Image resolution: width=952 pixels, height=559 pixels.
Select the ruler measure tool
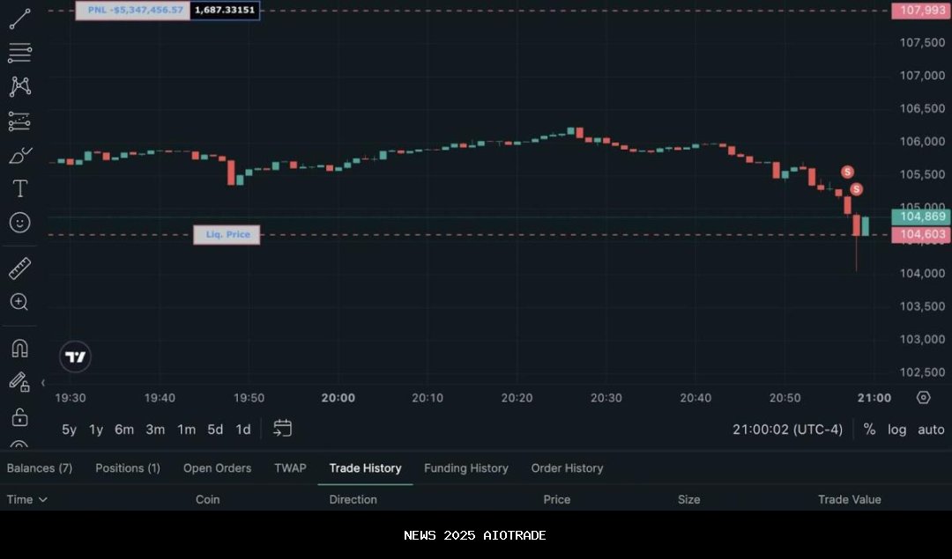[19, 268]
